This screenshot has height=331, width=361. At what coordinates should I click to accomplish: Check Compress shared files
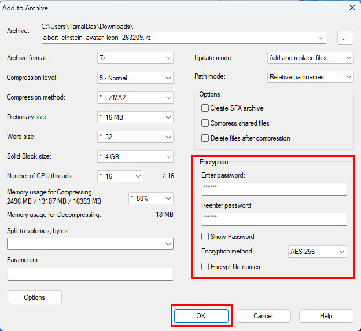point(205,123)
